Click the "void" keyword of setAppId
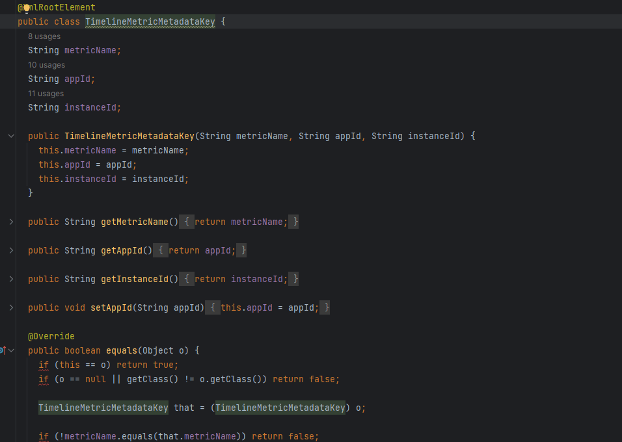The width and height of the screenshot is (622, 442). 75,307
